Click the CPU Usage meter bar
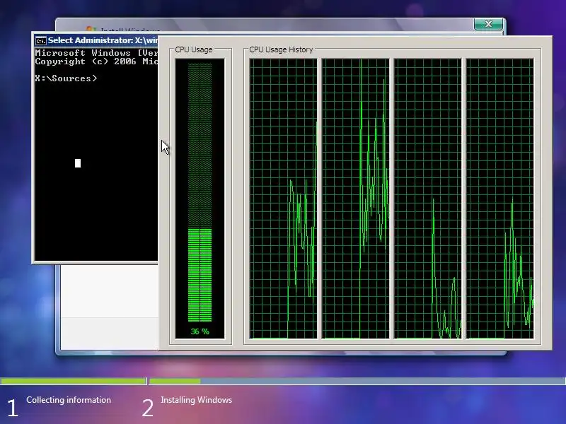 click(200, 192)
